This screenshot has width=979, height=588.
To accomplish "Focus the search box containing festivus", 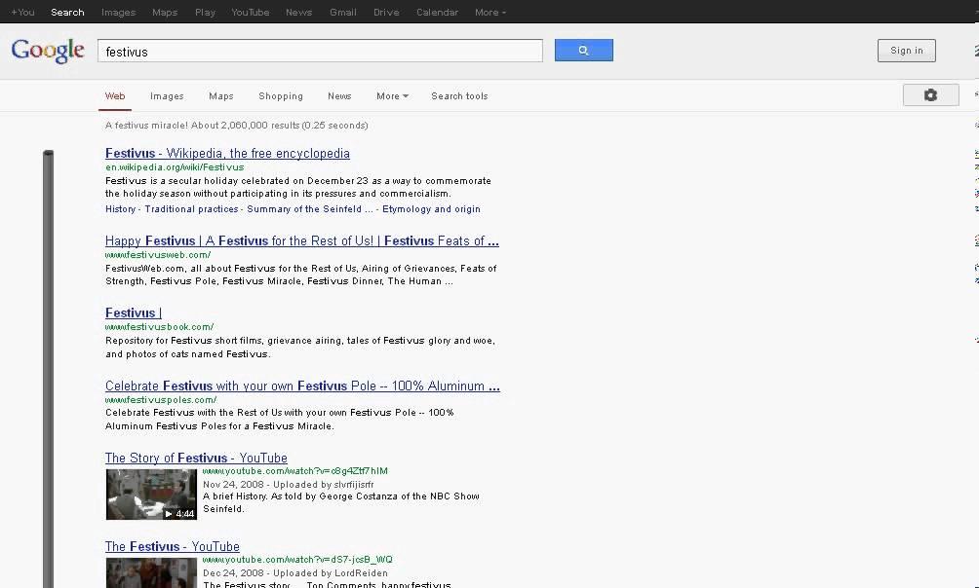I will 320,52.
